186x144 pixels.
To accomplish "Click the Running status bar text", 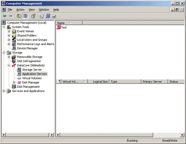I will 132,141.
